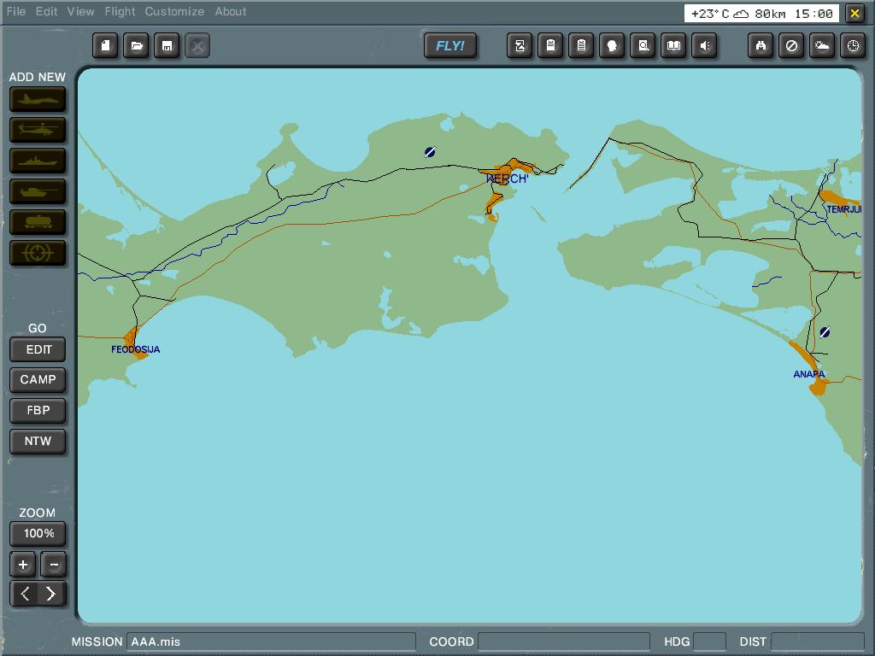This screenshot has height=656, width=875.
Task: Zoom out with the minus button
Action: click(x=54, y=565)
